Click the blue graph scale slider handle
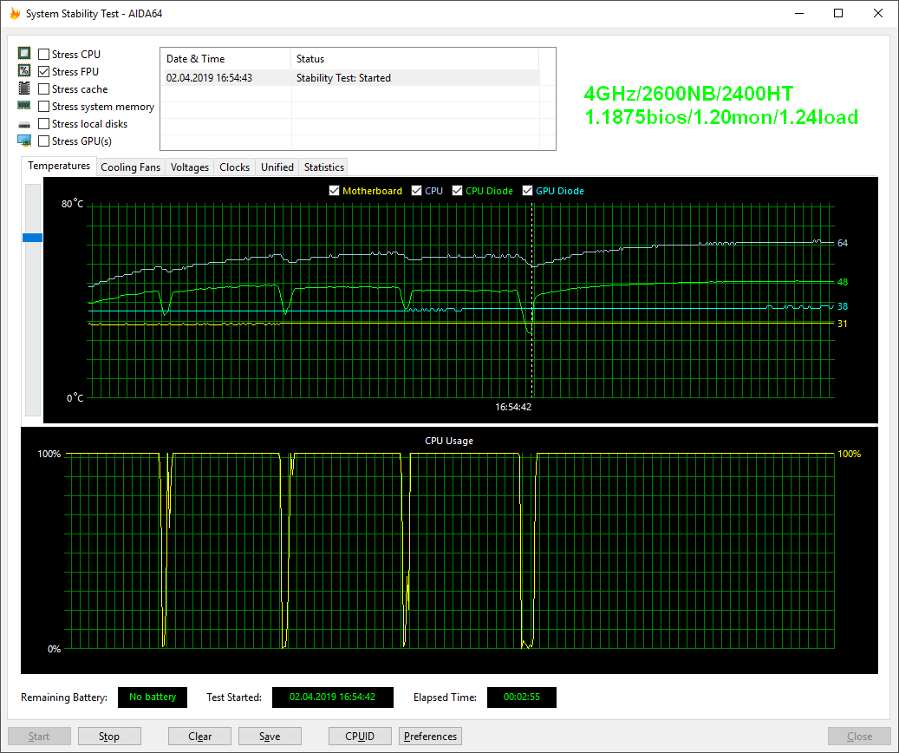 click(x=33, y=238)
